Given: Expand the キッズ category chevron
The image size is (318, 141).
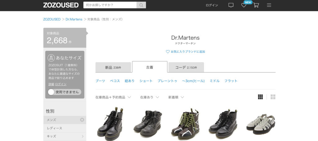Looking at the screenshot, I should coord(83,136).
